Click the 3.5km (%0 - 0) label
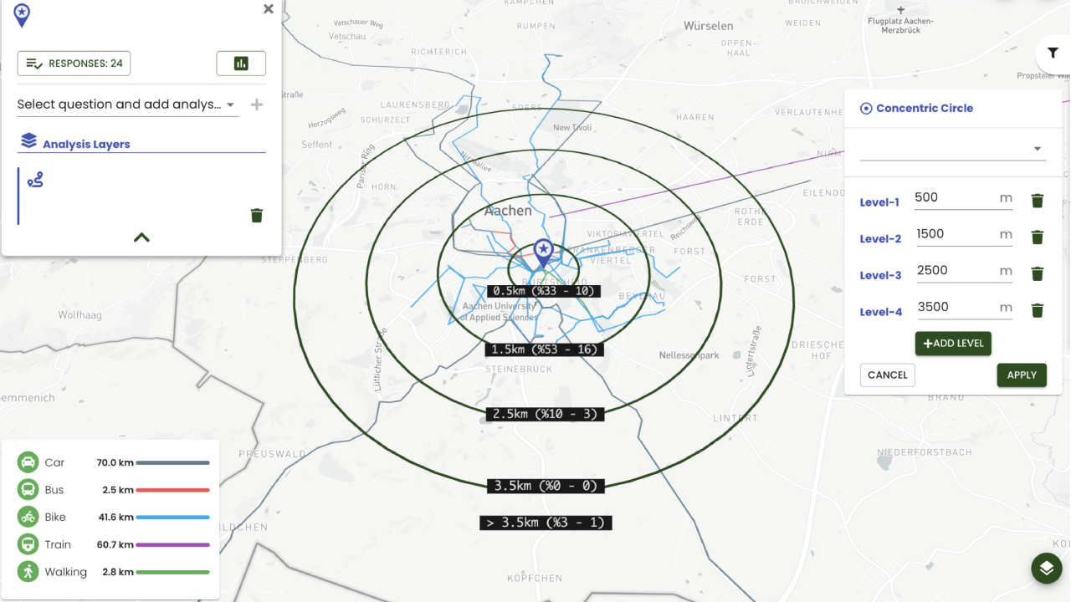 546,486
